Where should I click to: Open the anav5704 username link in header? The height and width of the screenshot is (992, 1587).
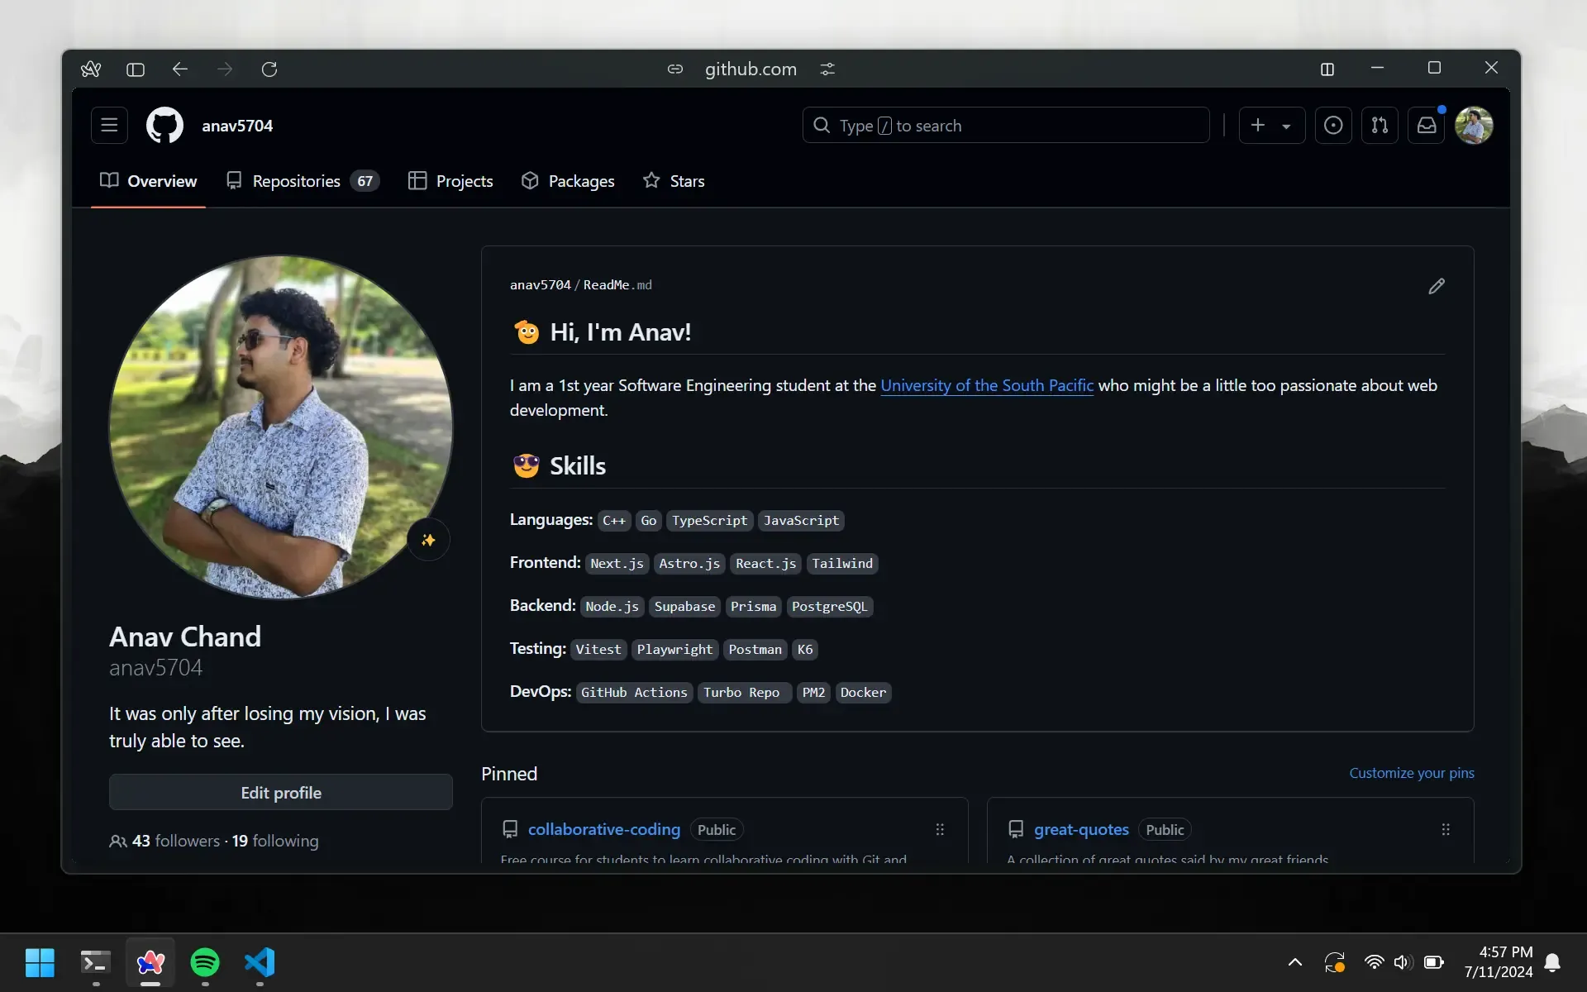tap(237, 126)
